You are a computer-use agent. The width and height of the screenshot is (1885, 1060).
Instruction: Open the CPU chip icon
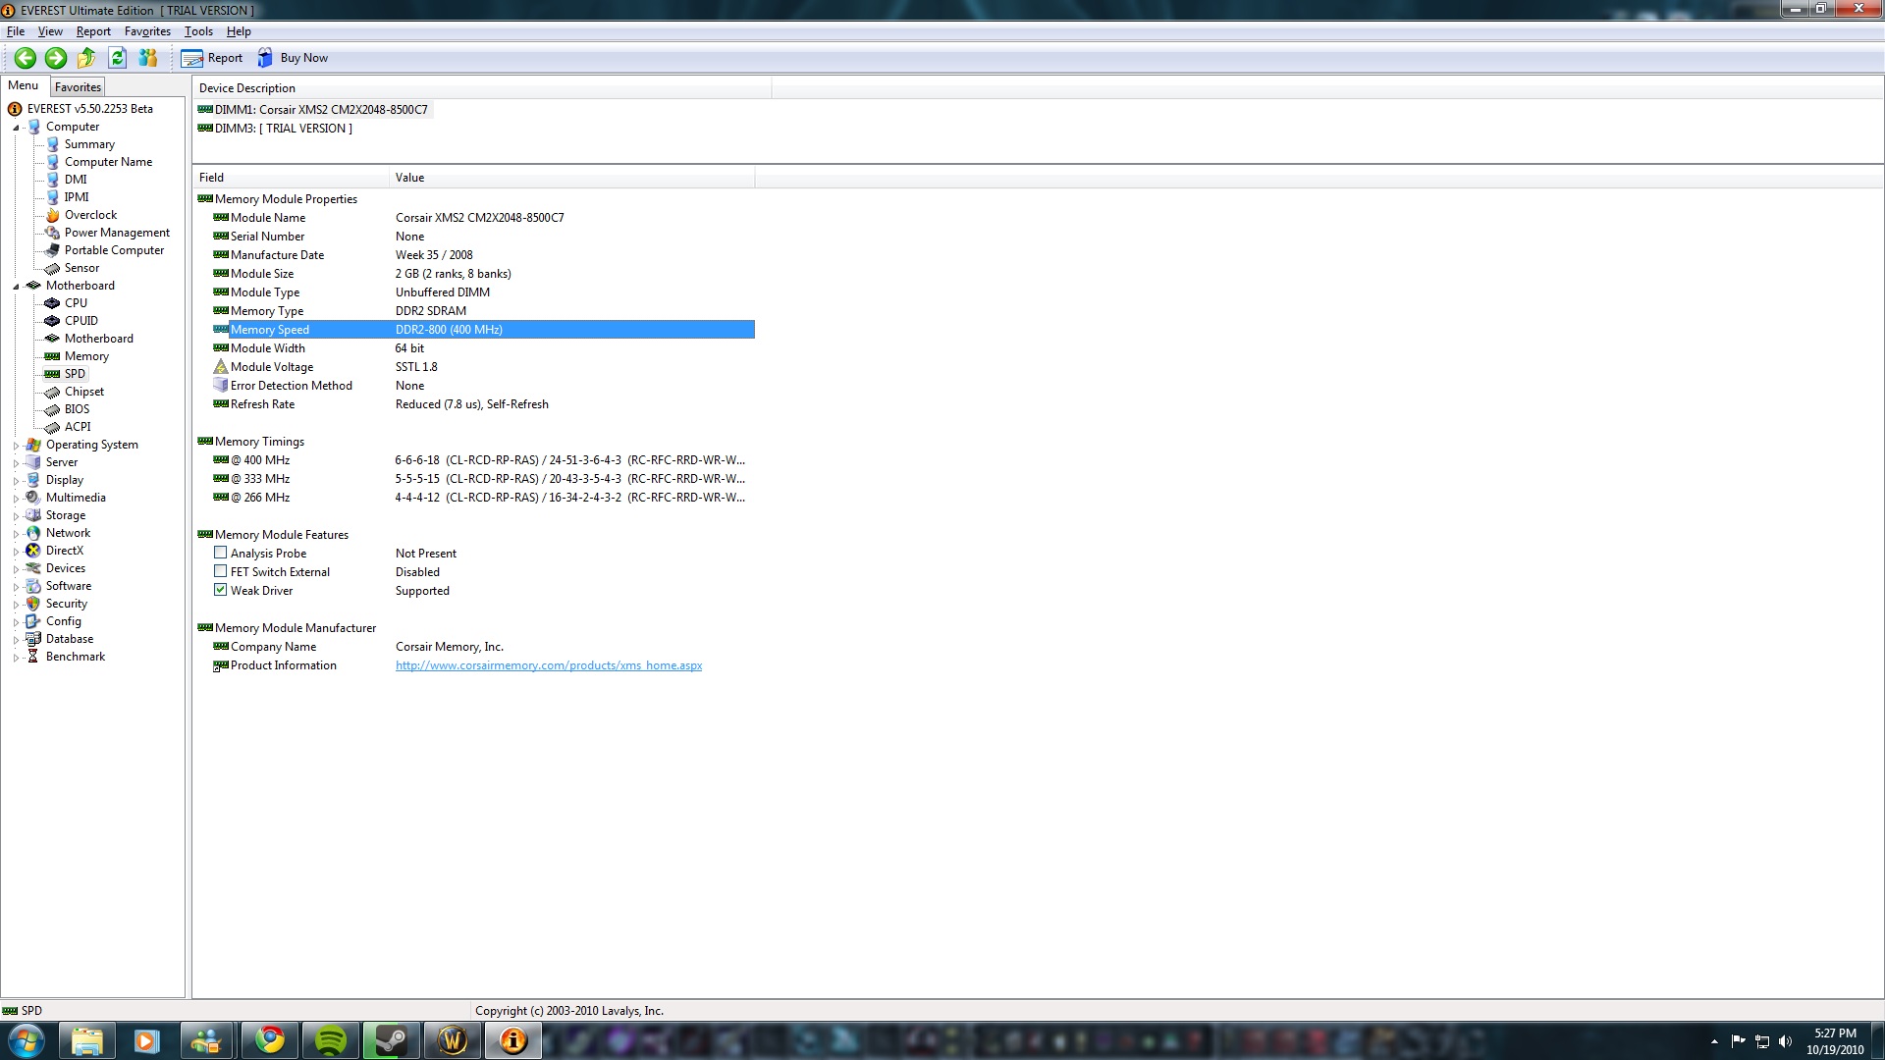pos(53,303)
